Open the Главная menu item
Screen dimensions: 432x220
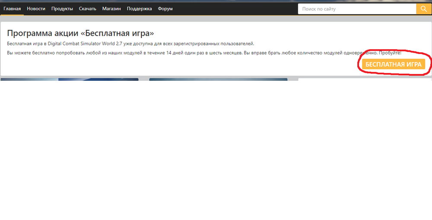point(12,9)
